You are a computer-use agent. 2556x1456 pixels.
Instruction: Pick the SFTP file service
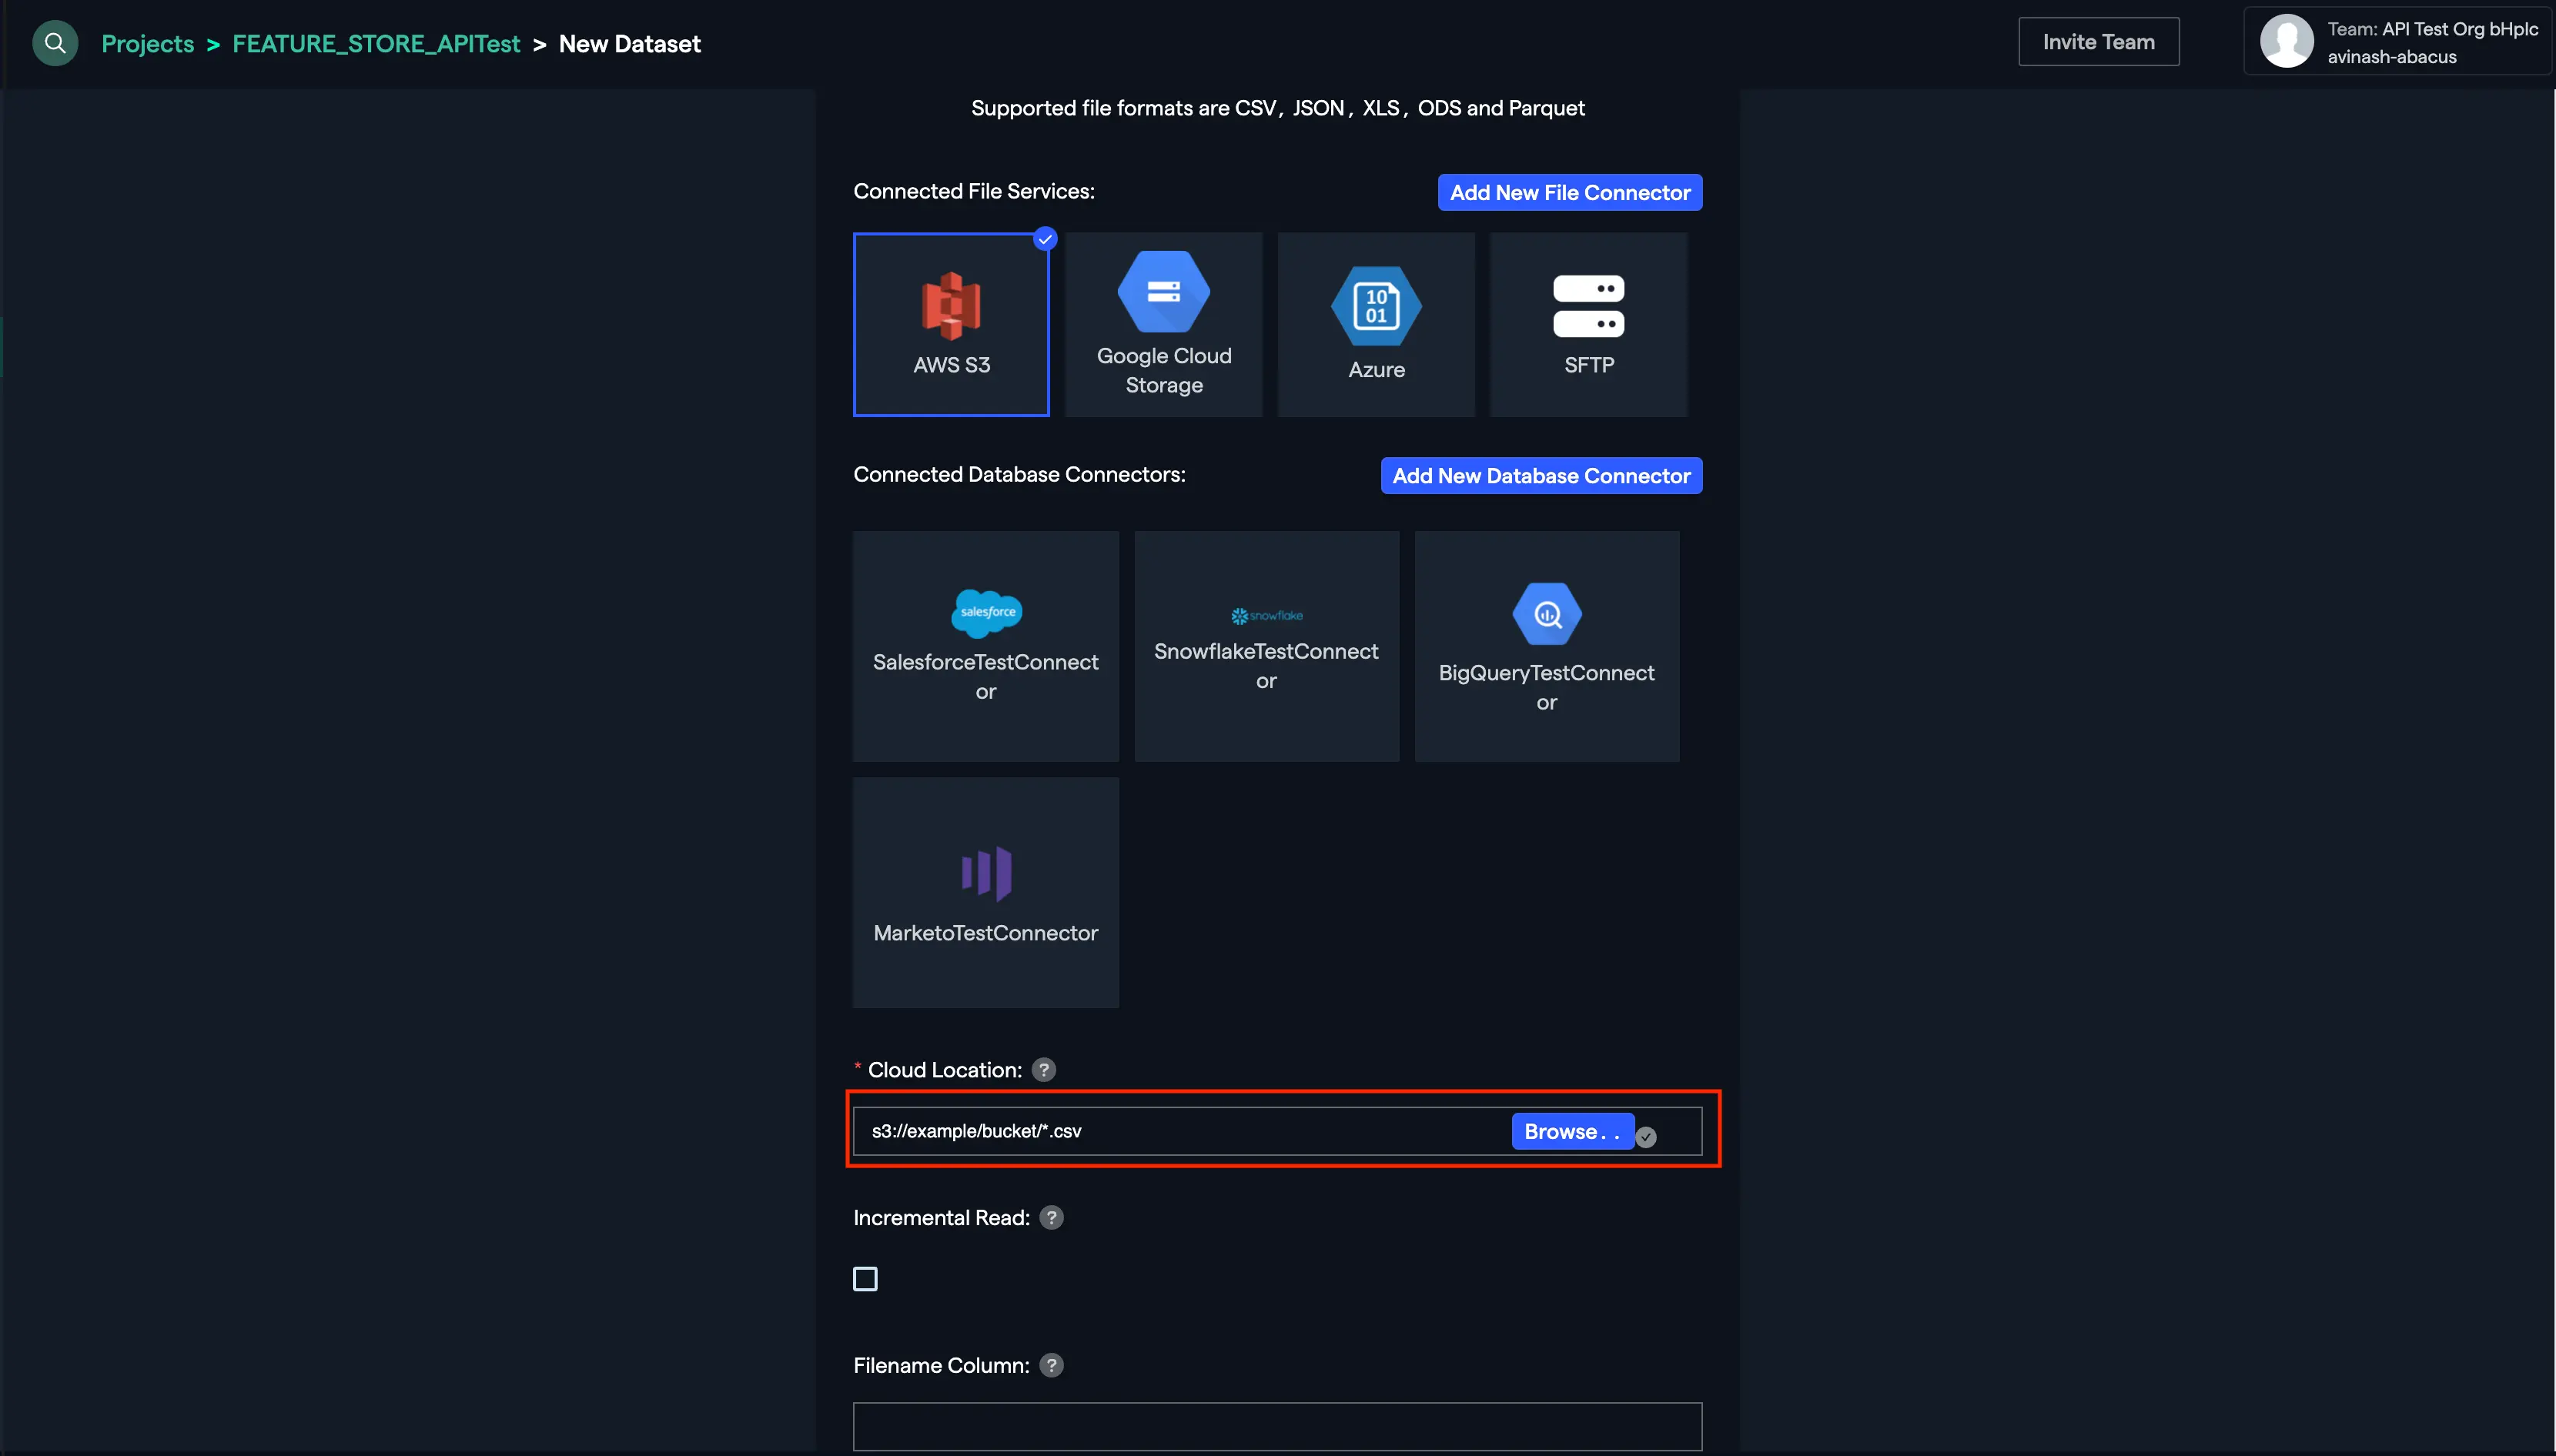point(1587,324)
